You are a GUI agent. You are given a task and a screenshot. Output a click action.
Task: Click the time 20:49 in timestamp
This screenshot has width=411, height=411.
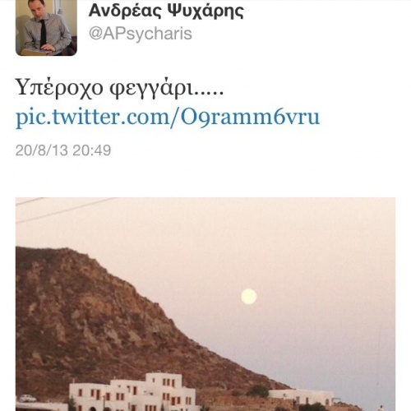pos(92,150)
